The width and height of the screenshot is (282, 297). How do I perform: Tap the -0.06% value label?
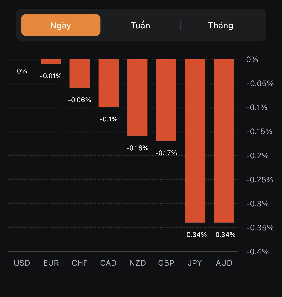point(80,100)
